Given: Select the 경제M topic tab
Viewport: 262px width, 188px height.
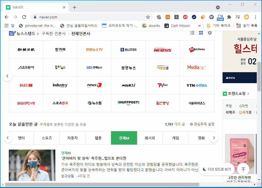Looking at the screenshot, I should (124, 138).
